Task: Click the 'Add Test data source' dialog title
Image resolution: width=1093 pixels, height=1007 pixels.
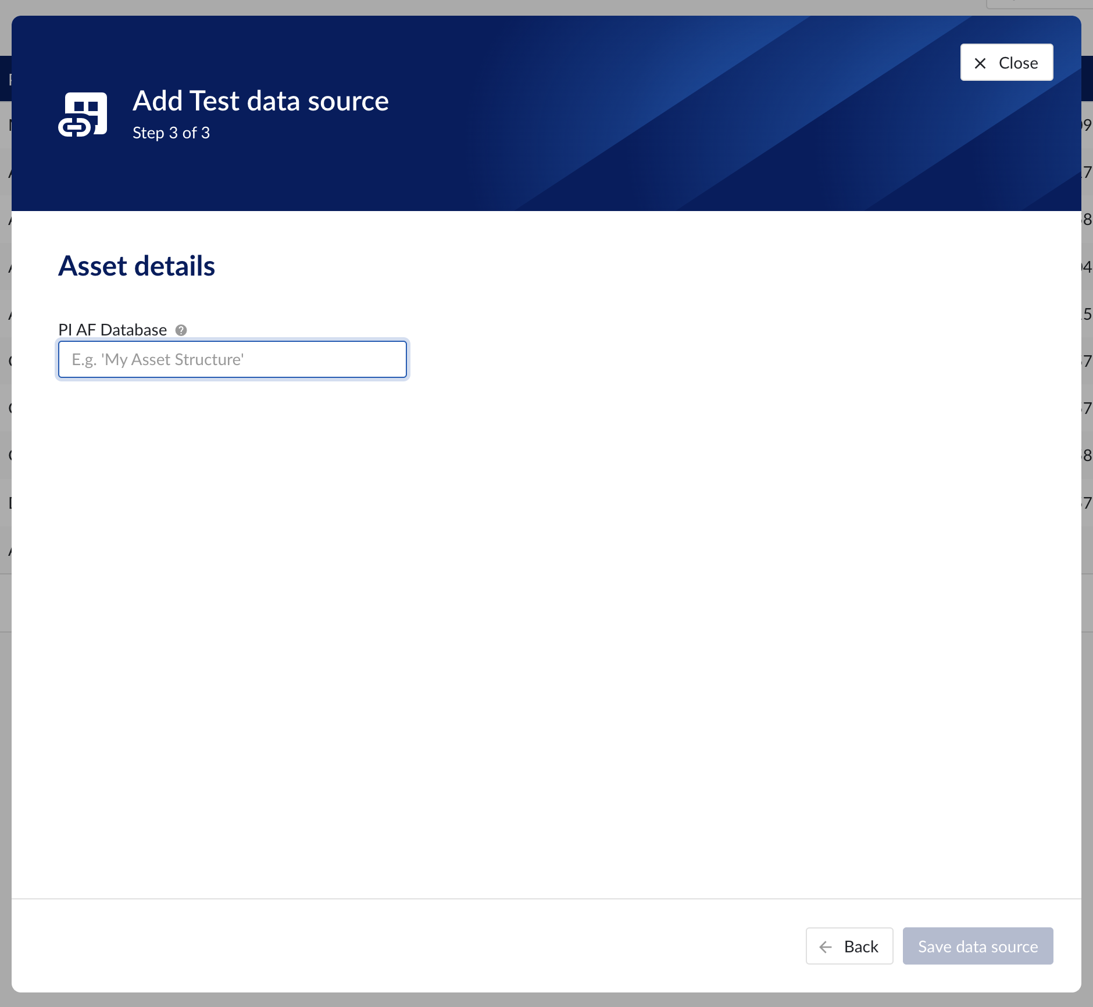Action: [x=260, y=100]
